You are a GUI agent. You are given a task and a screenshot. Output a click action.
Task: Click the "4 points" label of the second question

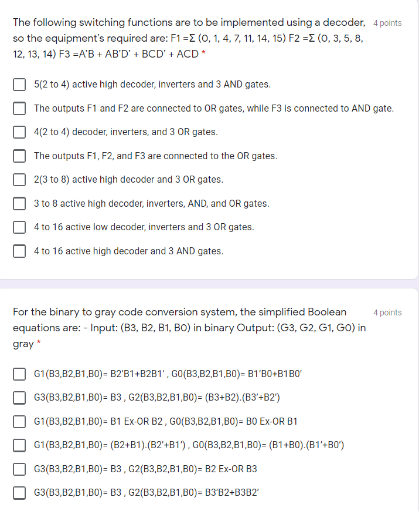click(387, 312)
